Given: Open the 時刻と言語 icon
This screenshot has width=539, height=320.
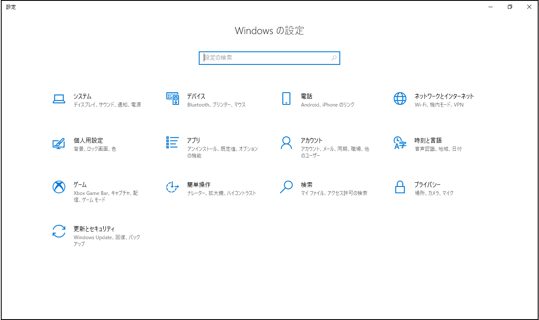Looking at the screenshot, I should 400,143.
